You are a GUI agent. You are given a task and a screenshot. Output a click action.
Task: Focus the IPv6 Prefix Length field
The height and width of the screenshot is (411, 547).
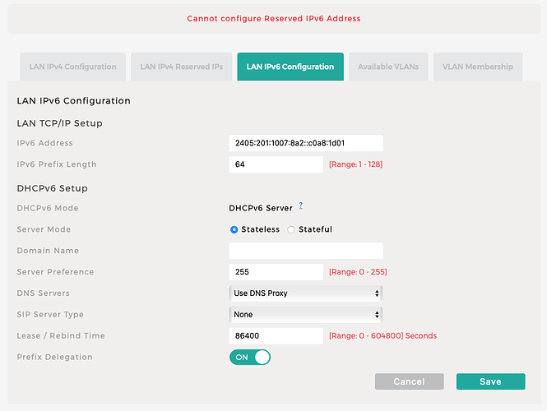(276, 164)
